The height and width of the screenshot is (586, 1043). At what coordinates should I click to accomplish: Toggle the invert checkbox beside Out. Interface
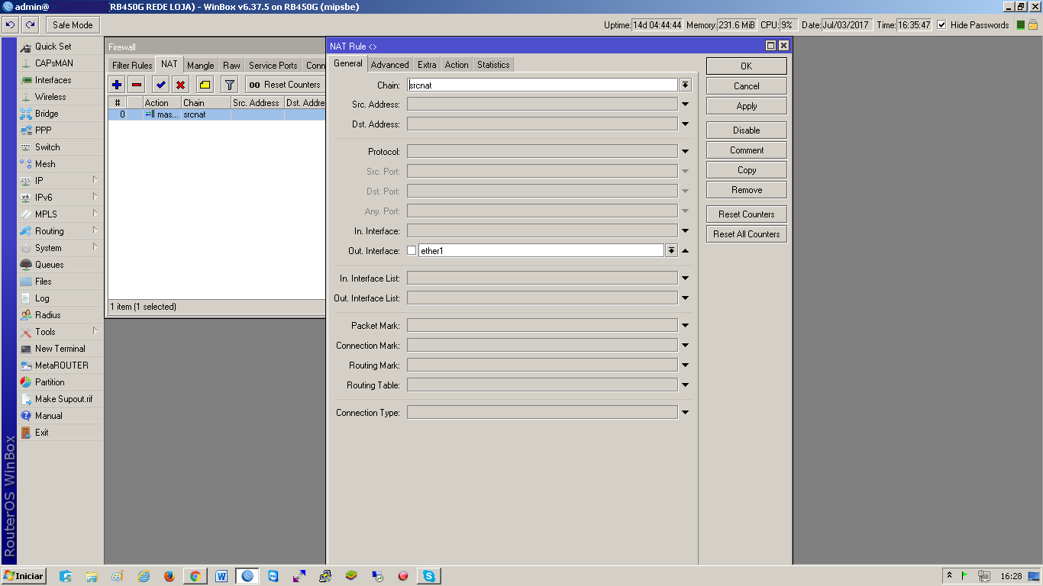[x=412, y=250]
